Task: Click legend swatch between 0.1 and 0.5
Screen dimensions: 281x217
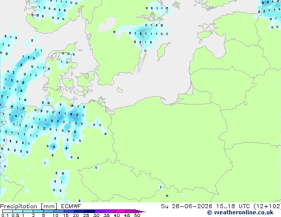Action: pos(8,211)
